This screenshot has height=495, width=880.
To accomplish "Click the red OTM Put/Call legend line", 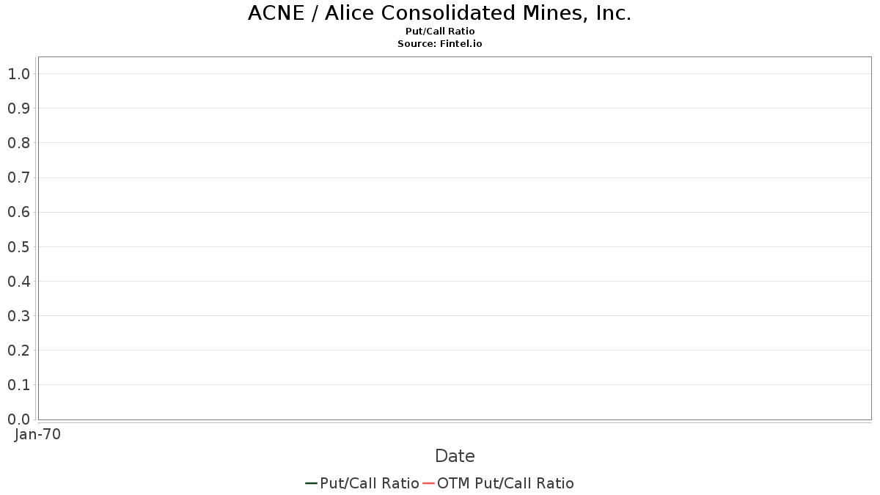I will [429, 483].
